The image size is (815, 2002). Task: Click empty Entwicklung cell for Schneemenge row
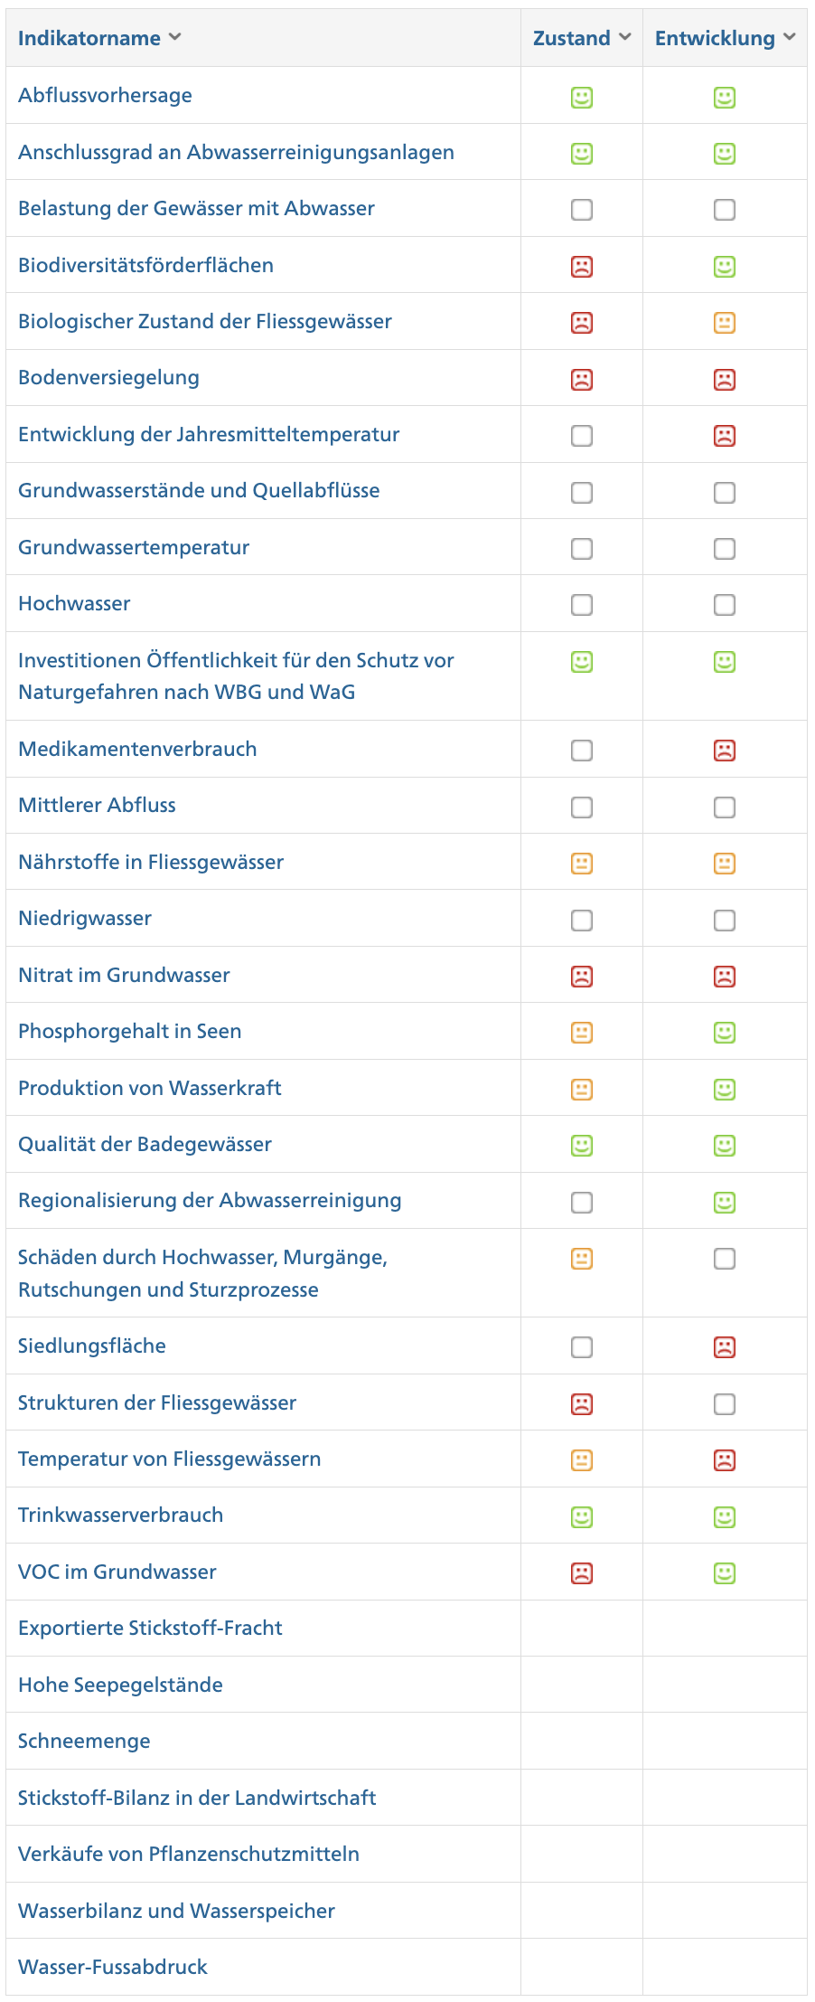pos(725,1741)
